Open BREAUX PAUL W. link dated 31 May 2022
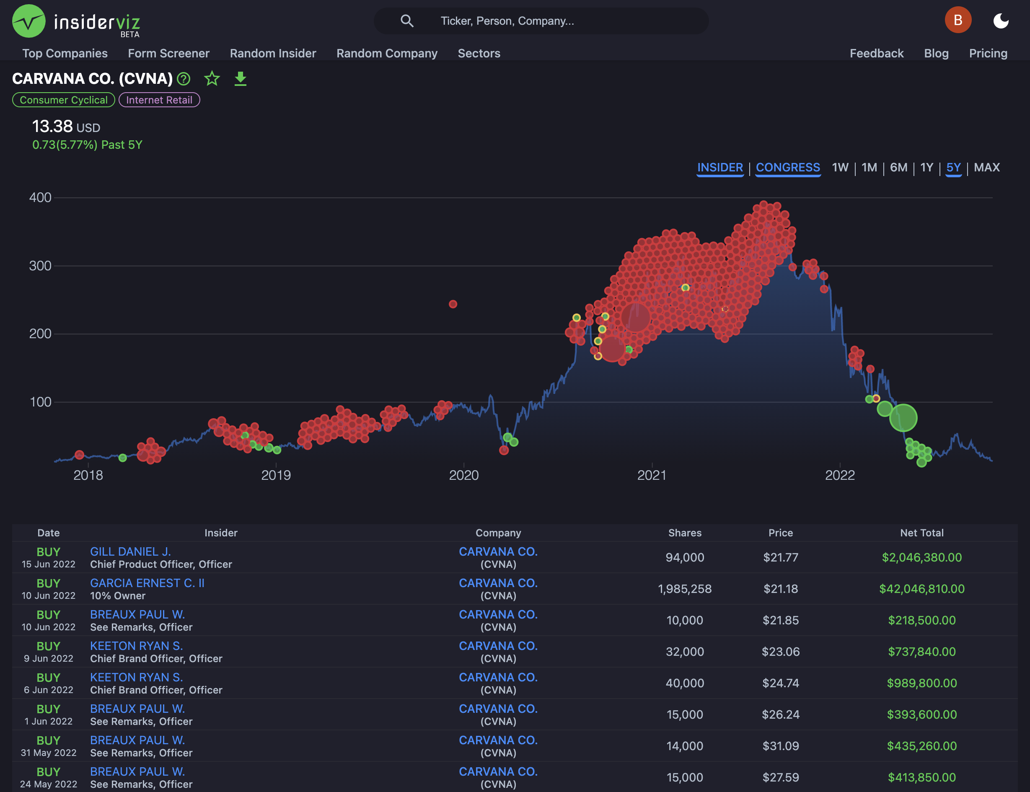The image size is (1030, 792). pos(137,740)
